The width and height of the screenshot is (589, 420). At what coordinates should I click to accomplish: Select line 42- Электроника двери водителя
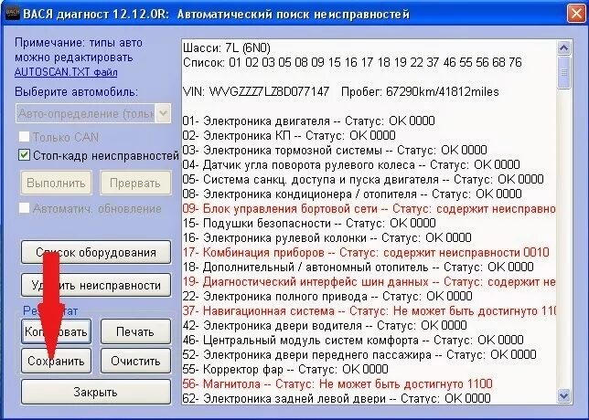(x=325, y=325)
